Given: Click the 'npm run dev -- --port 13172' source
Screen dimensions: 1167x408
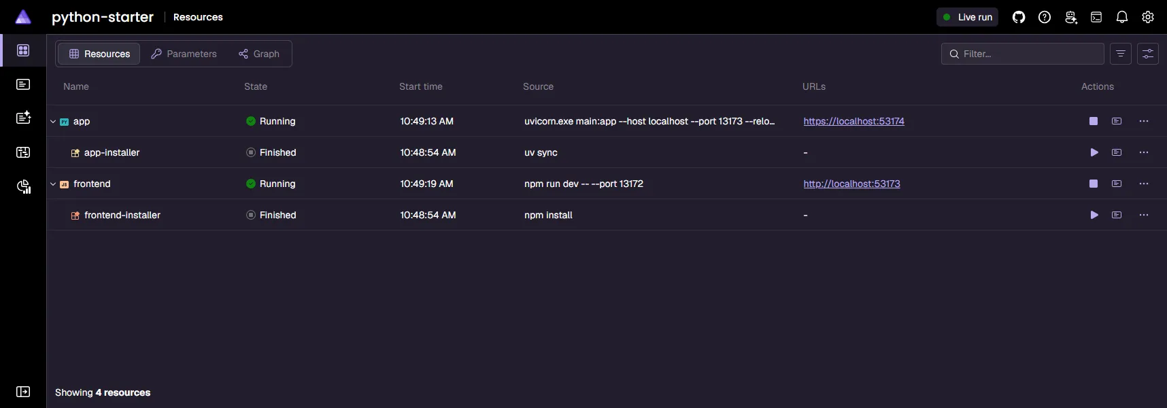Looking at the screenshot, I should (583, 184).
